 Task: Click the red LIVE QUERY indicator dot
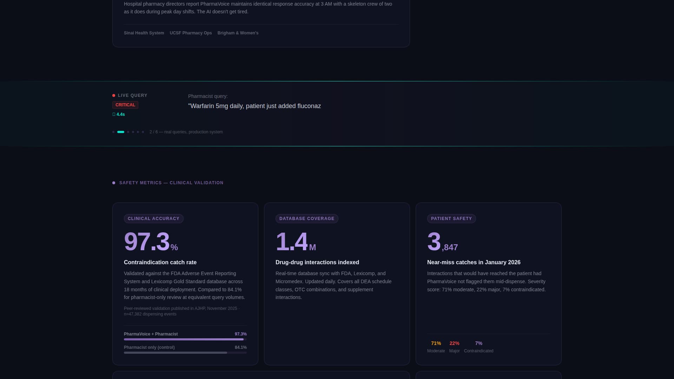[114, 95]
